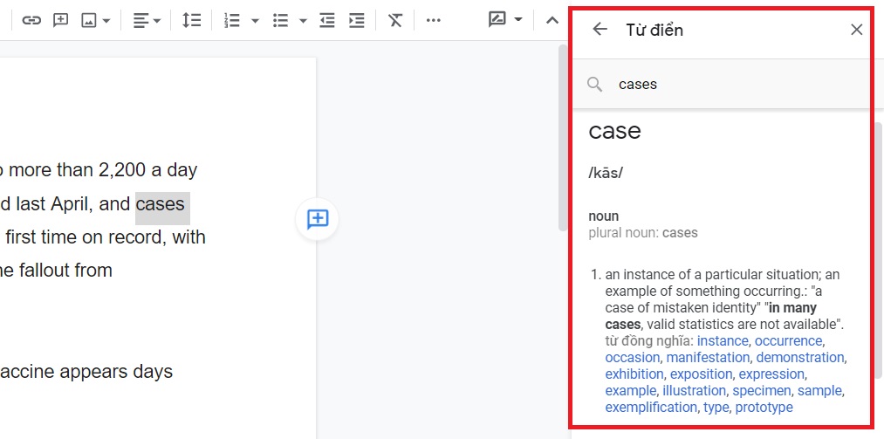Screen dimensions: 884x439
Task: Collapse the menus with the up chevron
Action: click(552, 20)
